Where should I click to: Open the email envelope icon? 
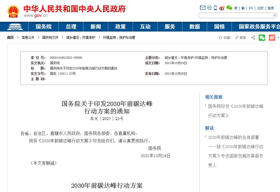pos(203,8)
